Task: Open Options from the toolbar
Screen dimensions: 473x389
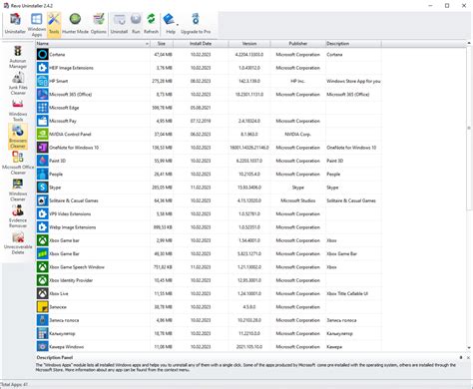Action: 99,24
